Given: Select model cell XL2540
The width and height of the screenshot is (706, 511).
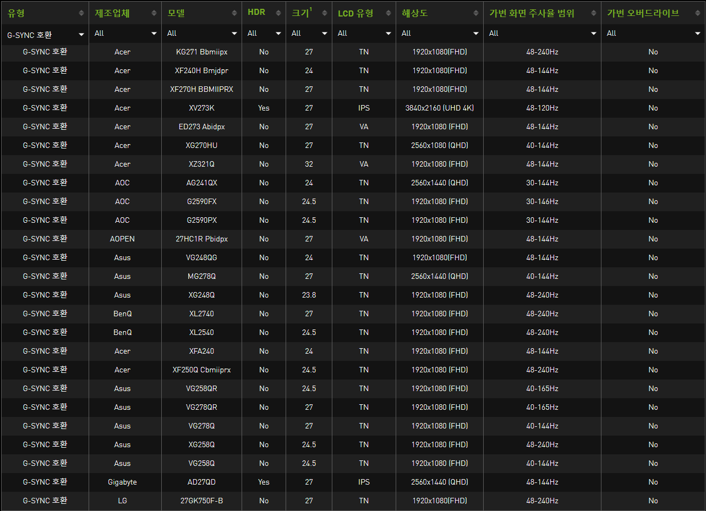Looking at the screenshot, I should (x=201, y=333).
